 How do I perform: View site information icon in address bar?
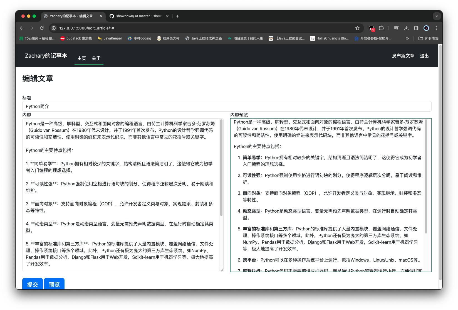point(54,28)
